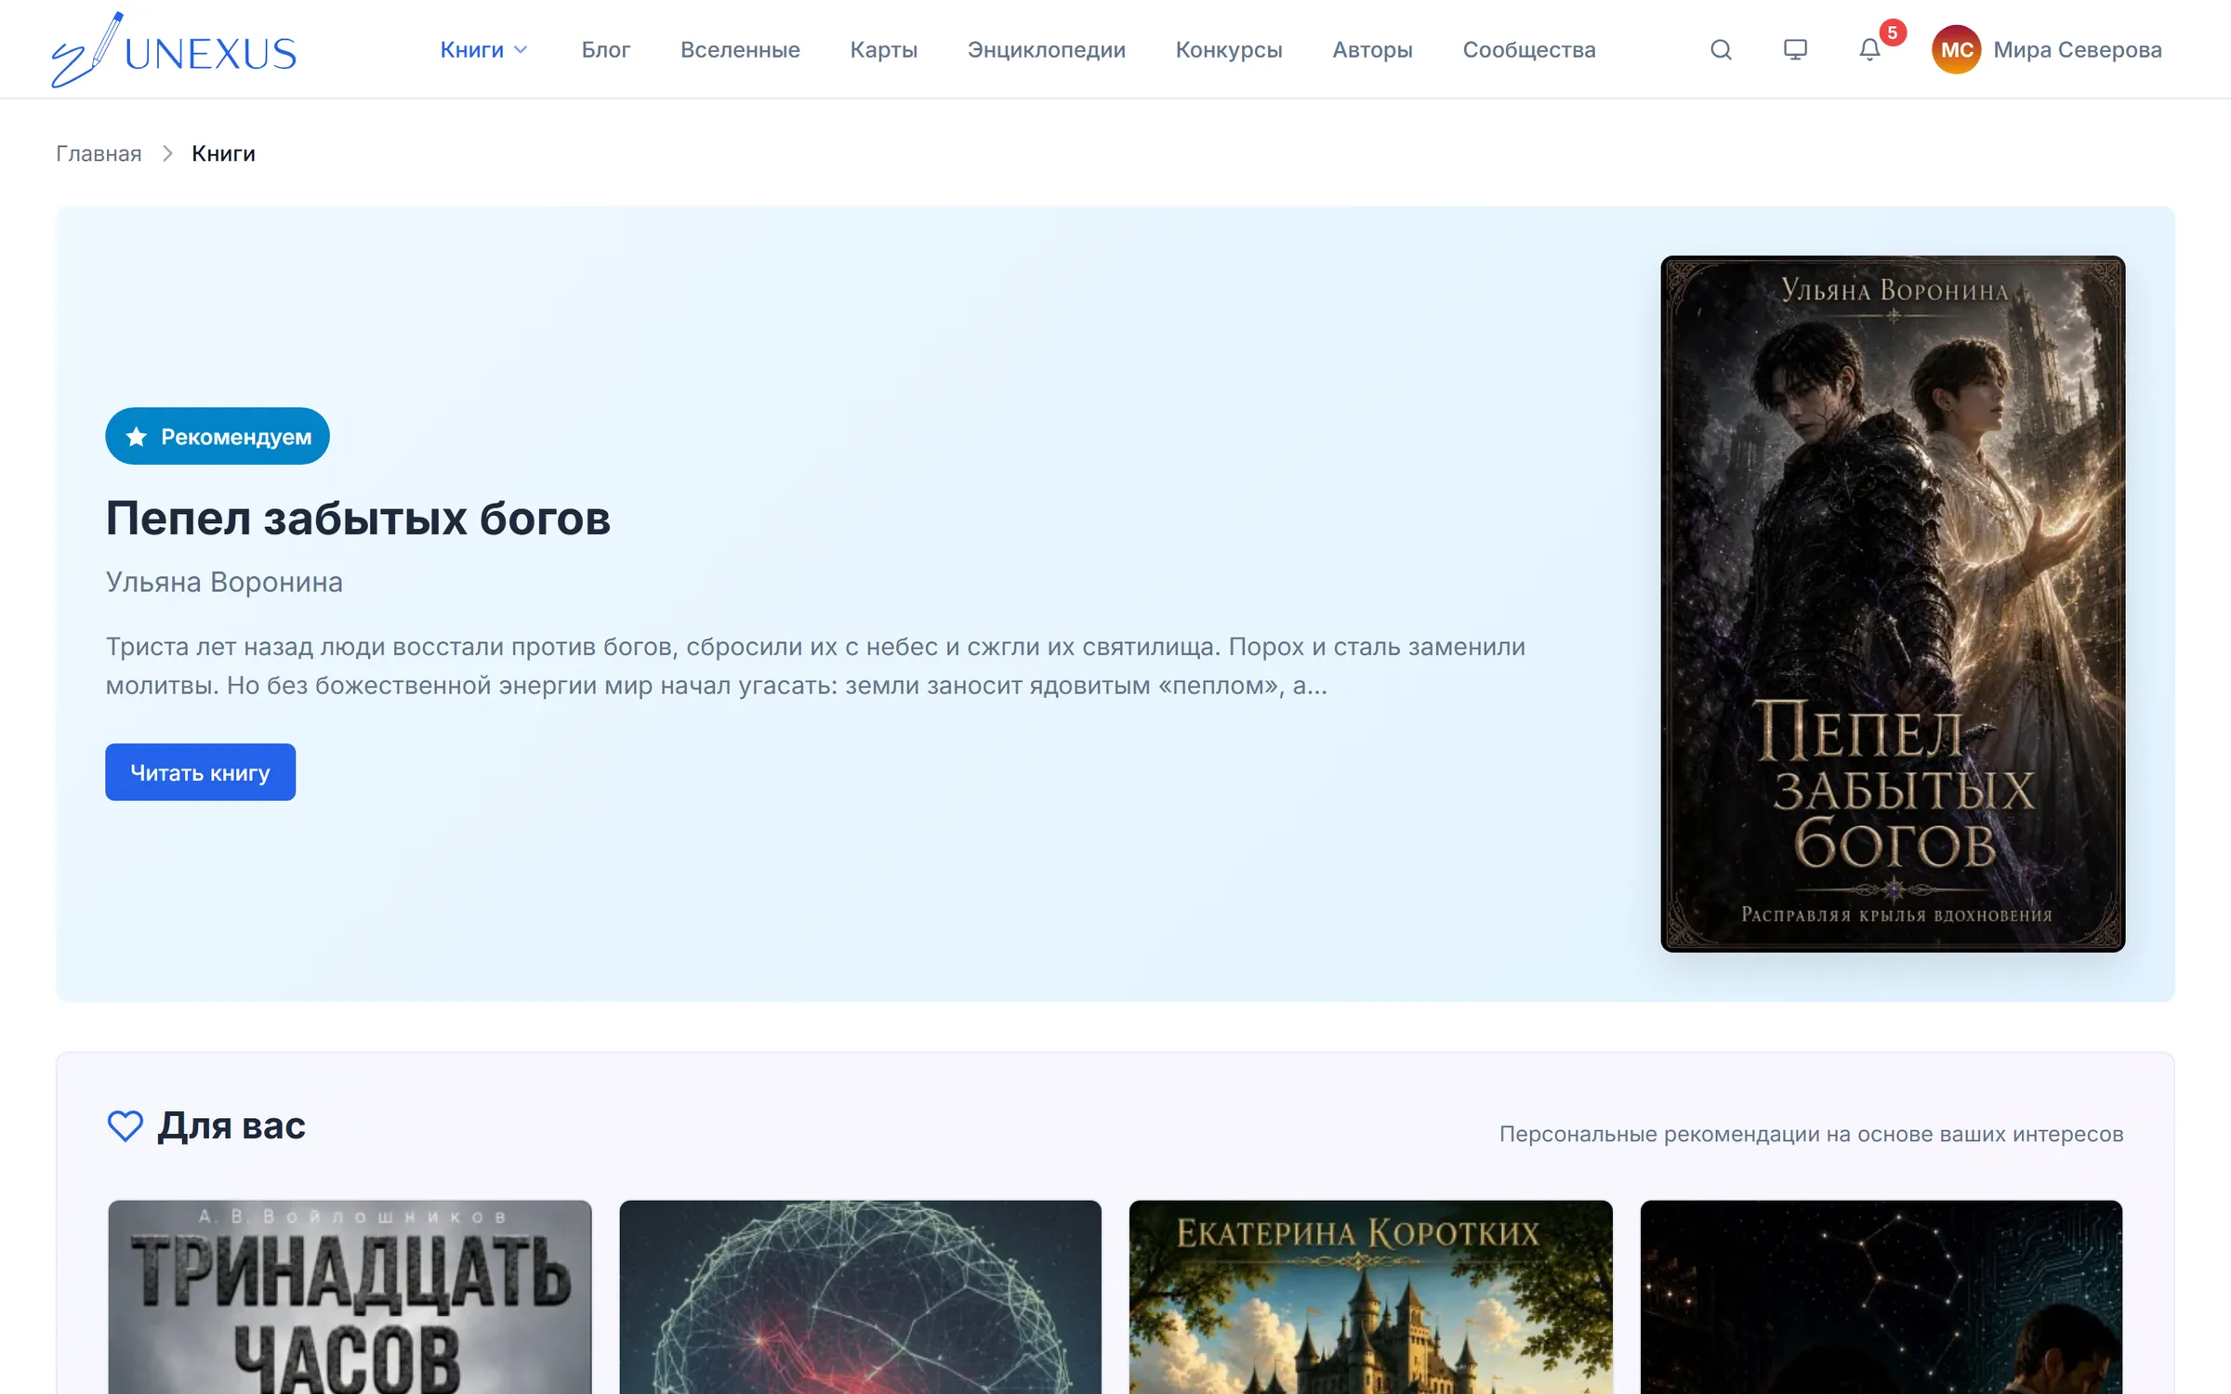Open the Карты menu item
This screenshot has height=1394, width=2231.
pyautogui.click(x=883, y=49)
